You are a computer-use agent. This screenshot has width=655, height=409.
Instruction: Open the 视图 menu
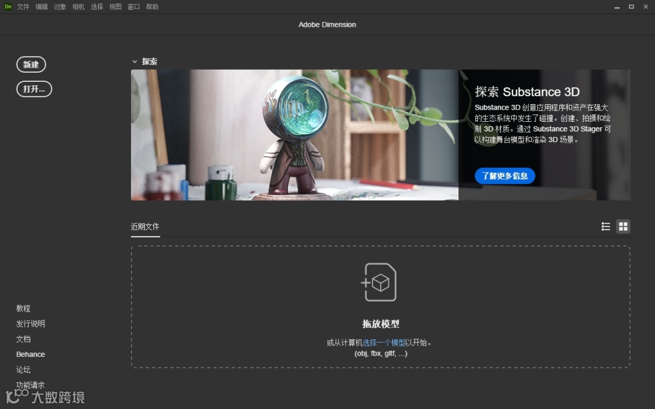pyautogui.click(x=115, y=7)
